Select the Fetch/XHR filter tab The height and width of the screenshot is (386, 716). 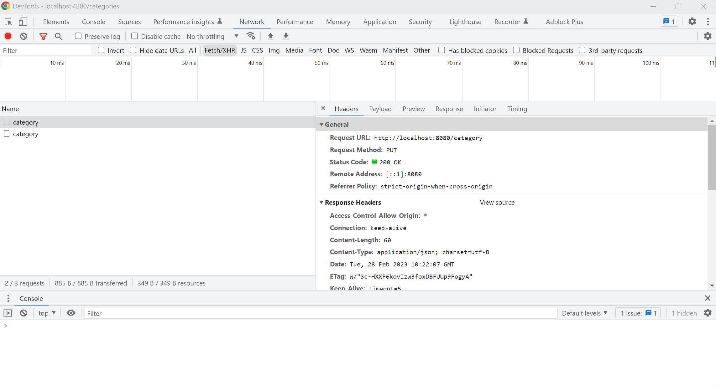(219, 50)
